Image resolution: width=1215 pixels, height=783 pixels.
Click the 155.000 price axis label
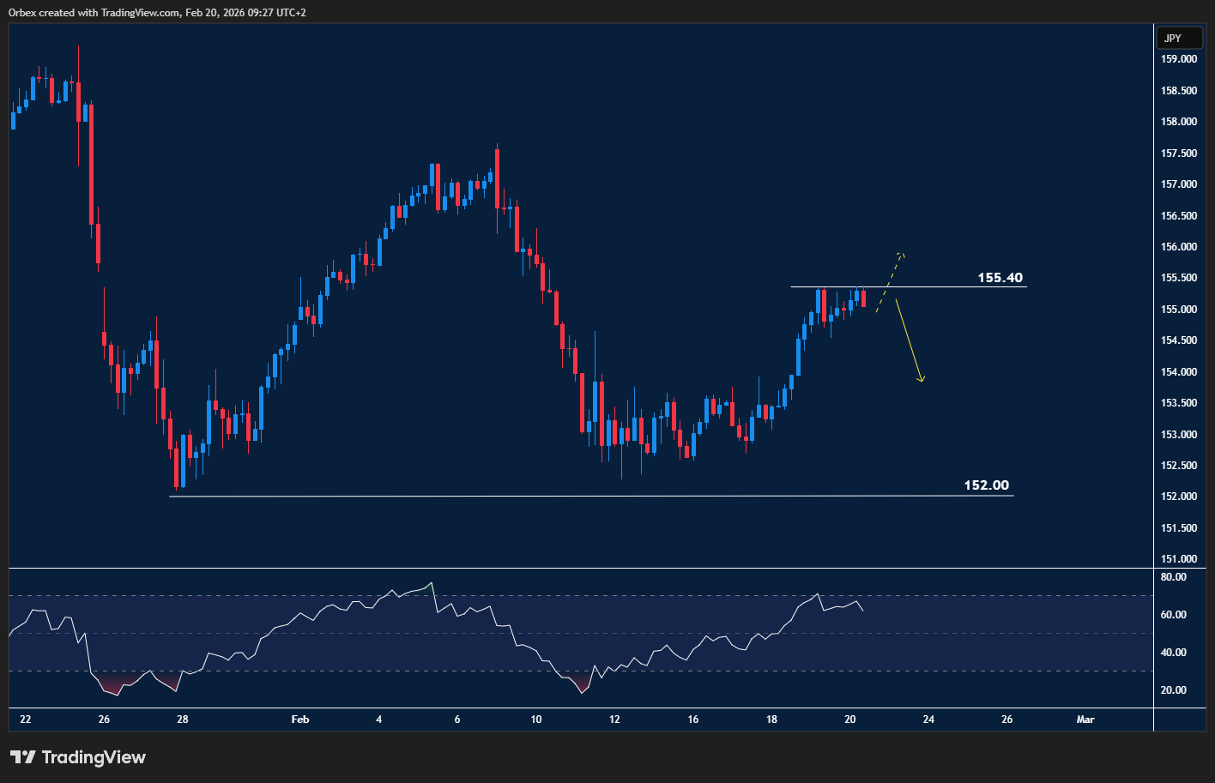pos(1178,310)
